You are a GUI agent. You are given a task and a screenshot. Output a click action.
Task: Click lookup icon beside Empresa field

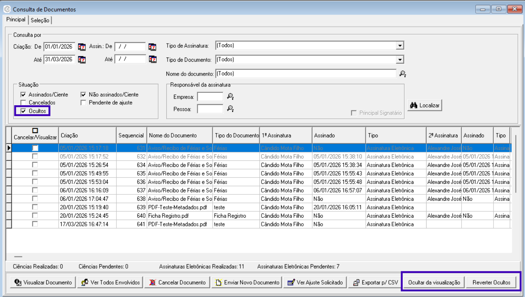click(230, 97)
